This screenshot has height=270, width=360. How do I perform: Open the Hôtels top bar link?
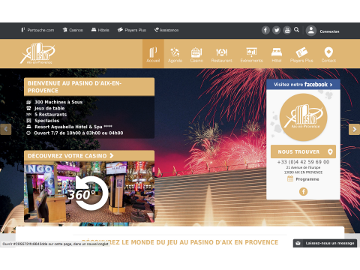click(x=100, y=30)
